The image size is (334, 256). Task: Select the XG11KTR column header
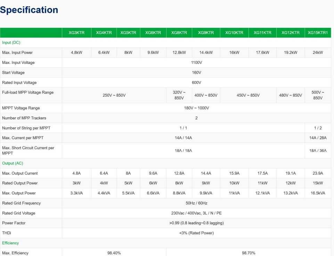click(x=262, y=33)
